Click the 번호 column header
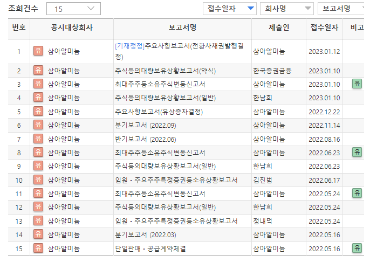 tap(19, 27)
